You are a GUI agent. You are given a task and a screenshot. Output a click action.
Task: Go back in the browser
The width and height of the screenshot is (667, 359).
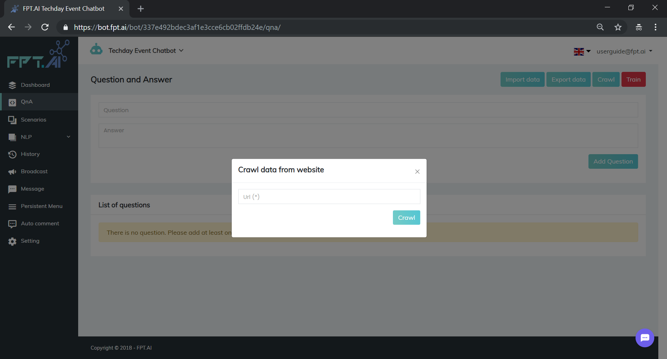click(x=11, y=27)
